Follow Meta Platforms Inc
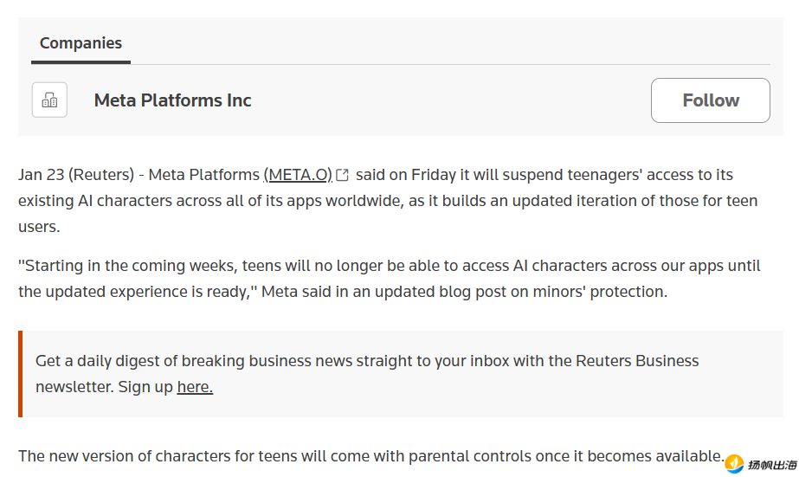 pyautogui.click(x=710, y=100)
